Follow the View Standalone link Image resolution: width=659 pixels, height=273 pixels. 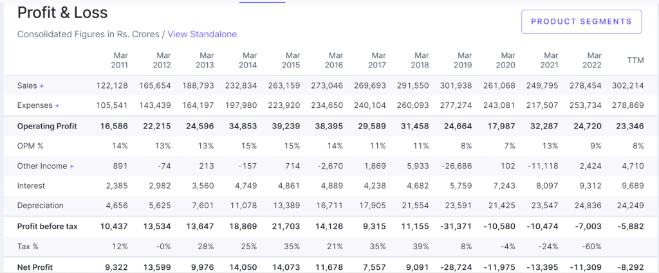pos(202,35)
